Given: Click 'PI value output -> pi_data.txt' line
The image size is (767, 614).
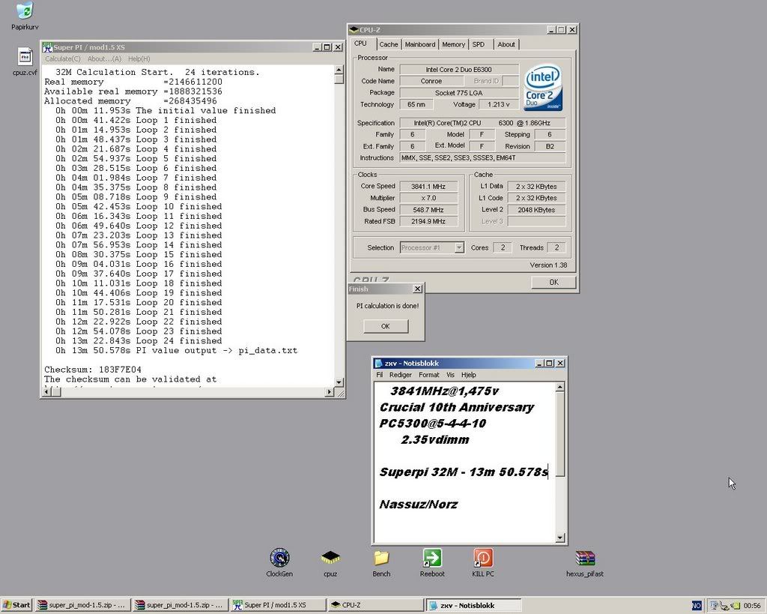Looking at the screenshot, I should [x=176, y=351].
